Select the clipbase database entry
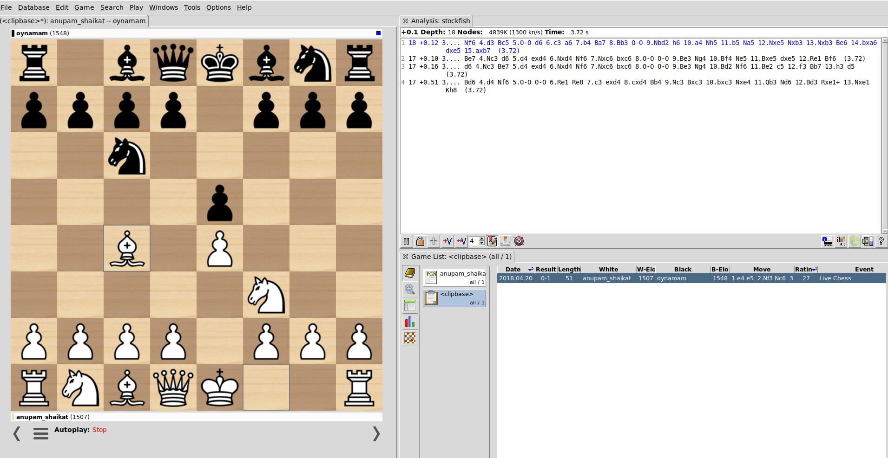This screenshot has height=458, width=888. coord(454,298)
